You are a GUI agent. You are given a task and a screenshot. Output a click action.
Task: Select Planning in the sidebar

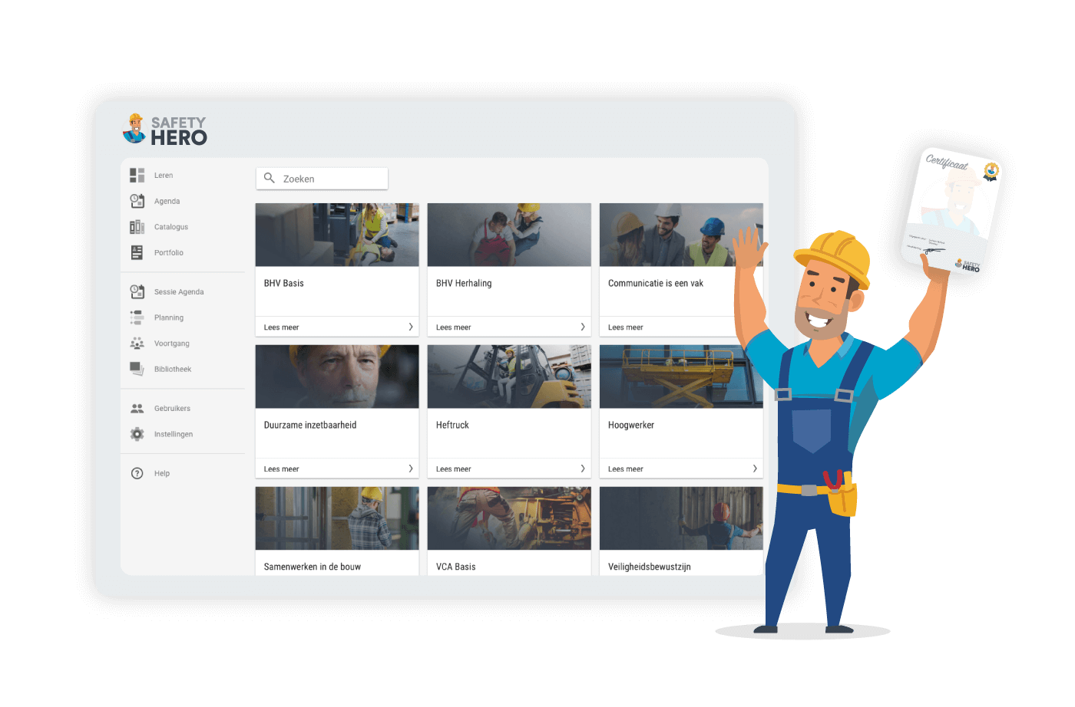[169, 318]
